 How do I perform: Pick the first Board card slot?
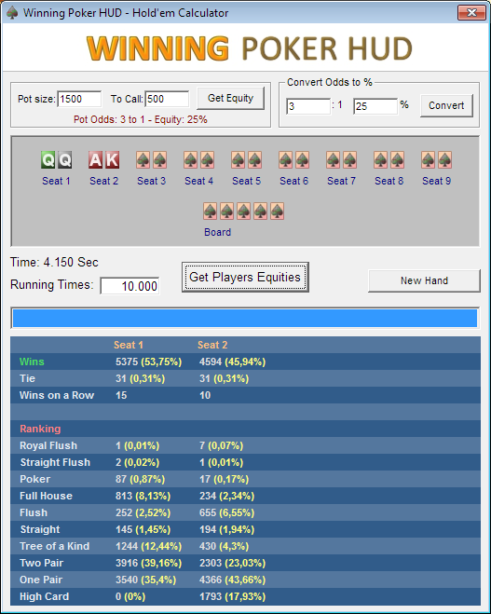point(211,211)
